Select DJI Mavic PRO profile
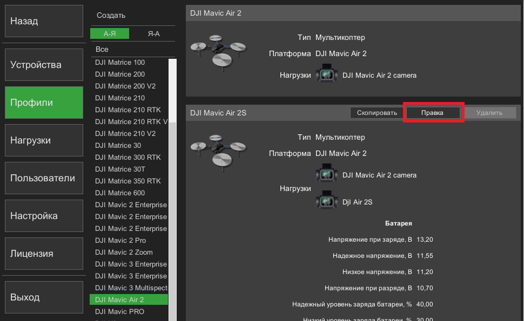This screenshot has height=321, width=524. [129, 312]
